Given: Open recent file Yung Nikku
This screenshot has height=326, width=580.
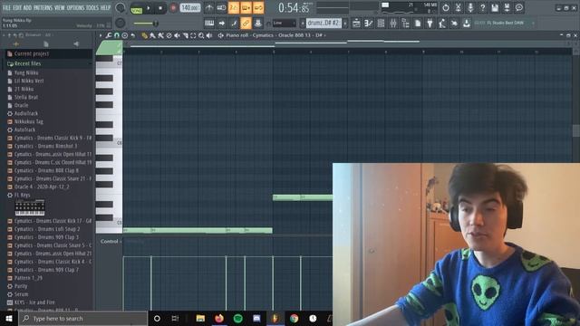Looking at the screenshot, I should pyautogui.click(x=26, y=72).
